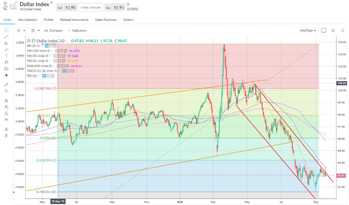Toggle visibility of MACD indicator
The width and height of the screenshot is (349, 205).
[x=64, y=71]
